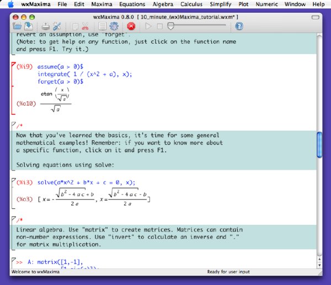This screenshot has height=285, width=331.
Task: Start animation with the play button
Action: tap(148, 26)
